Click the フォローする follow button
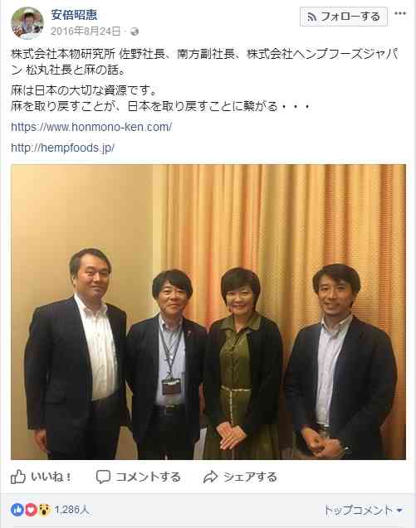Image resolution: width=416 pixels, height=528 pixels. (344, 17)
